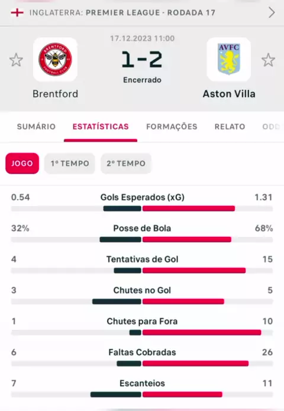
Task: Tap the England flag icon
Action: 17,12
